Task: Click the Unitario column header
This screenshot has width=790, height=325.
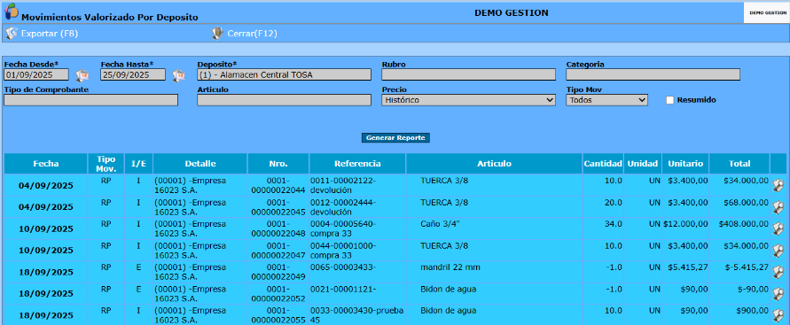Action: tap(685, 164)
